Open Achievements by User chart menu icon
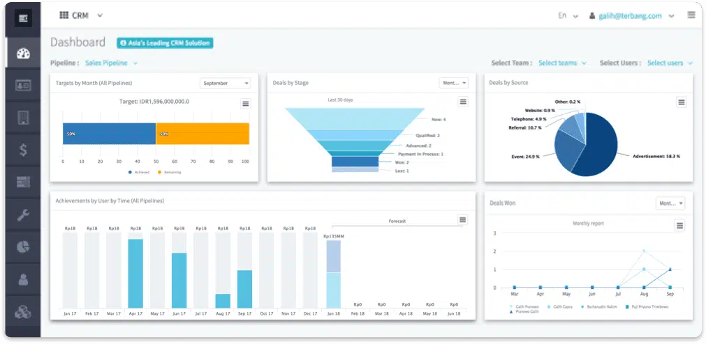This screenshot has height=344, width=706. 462,219
